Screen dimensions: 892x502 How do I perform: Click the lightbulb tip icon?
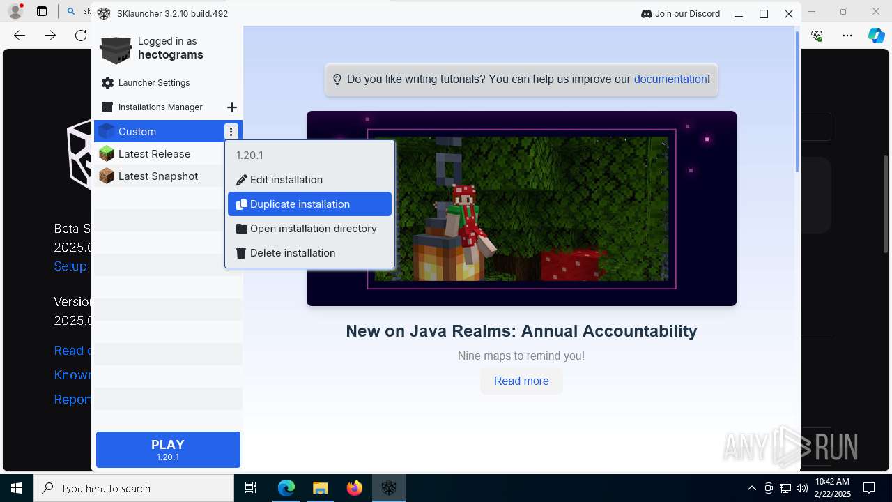click(337, 79)
